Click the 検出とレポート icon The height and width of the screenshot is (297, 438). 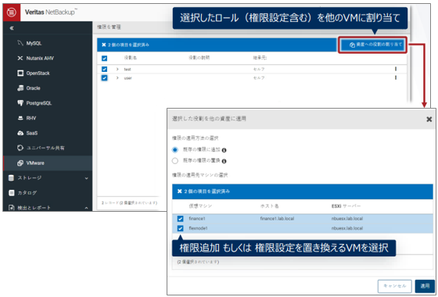[11, 208]
